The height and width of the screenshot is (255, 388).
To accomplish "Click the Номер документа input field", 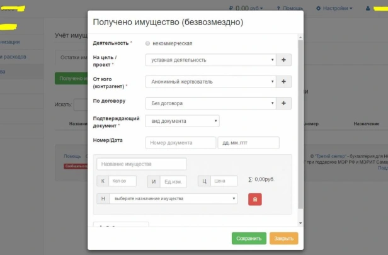I will click(181, 143).
